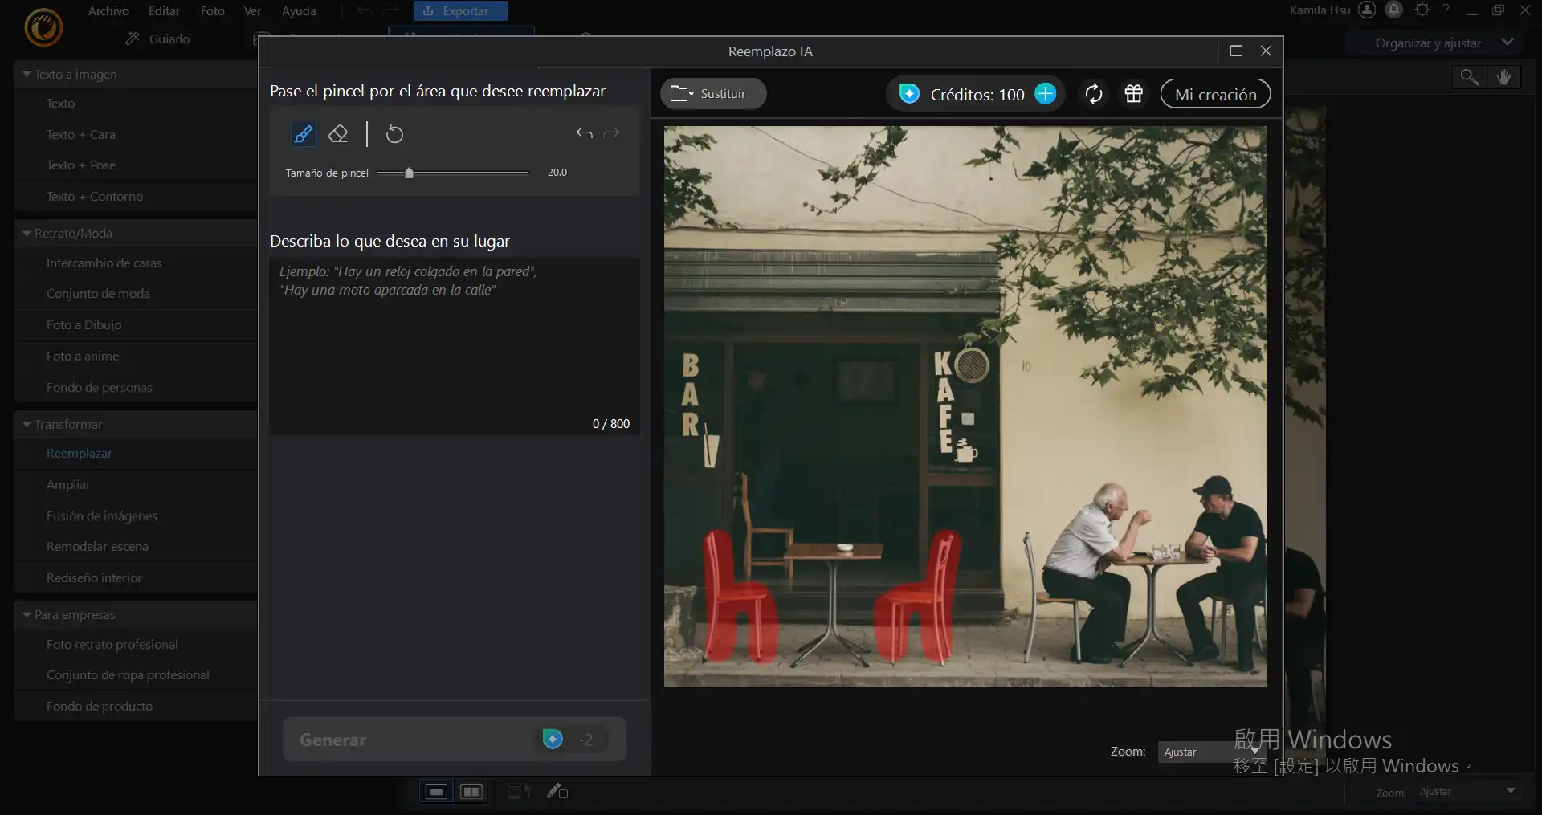This screenshot has width=1542, height=815.
Task: Select the brush tool in Reemplazo IA
Action: (304, 134)
